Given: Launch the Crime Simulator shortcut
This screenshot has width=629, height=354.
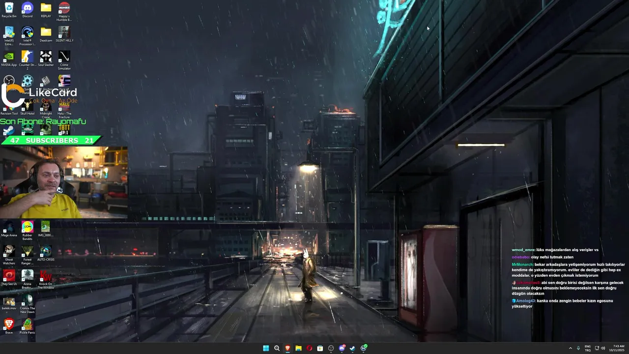Looking at the screenshot, I should point(64,60).
